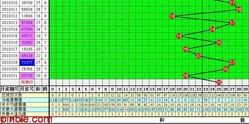The height and width of the screenshot is (124, 249).
Task: Select value 140 in the 出现总次数 row
Action: pyautogui.click(x=219, y=95)
